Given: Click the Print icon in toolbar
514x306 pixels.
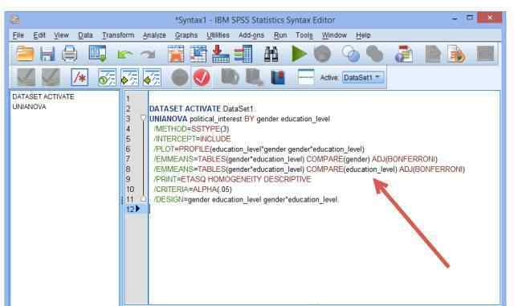Looking at the screenshot, I should [70, 54].
